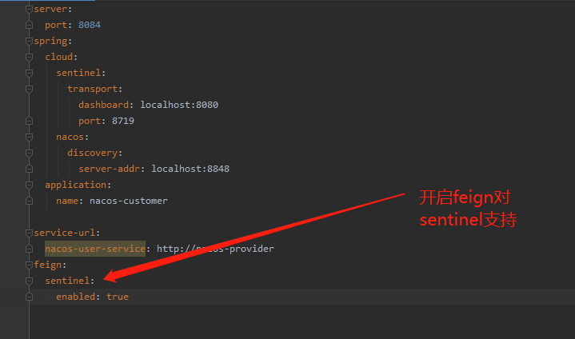Collapse the transport section fold marker
The height and width of the screenshot is (339, 575).
click(x=30, y=88)
